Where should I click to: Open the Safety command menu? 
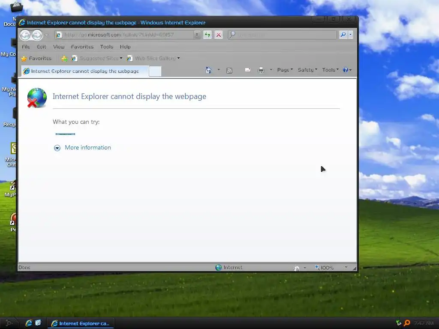tap(307, 70)
